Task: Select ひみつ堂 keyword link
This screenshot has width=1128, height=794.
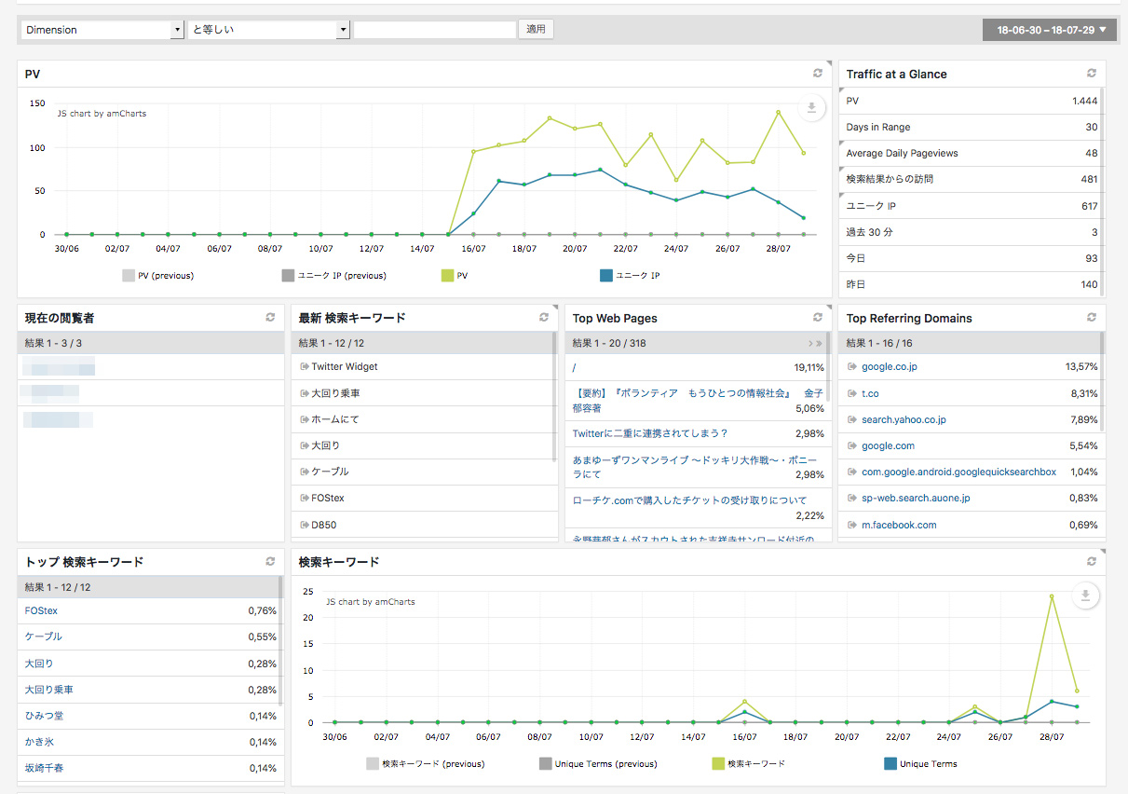Action: 44,716
